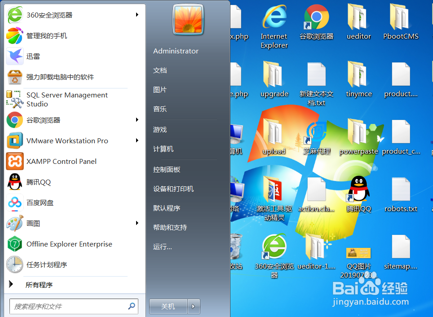
Task: Select Internet Explorer desktop icon
Action: click(x=274, y=26)
